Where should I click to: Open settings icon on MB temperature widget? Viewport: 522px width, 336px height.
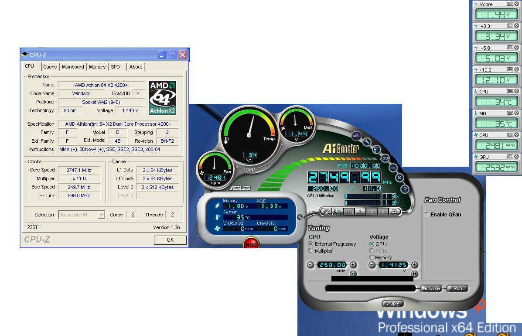[x=510, y=113]
